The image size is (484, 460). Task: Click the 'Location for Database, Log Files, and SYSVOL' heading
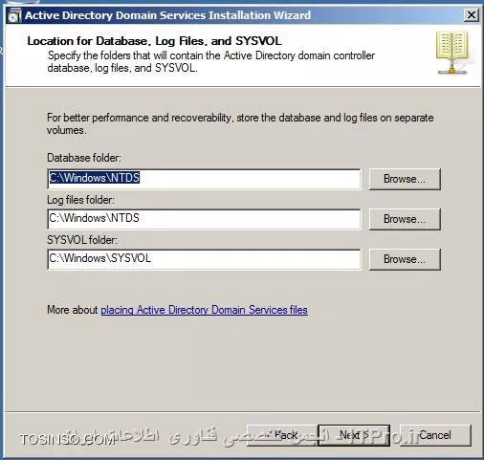[154, 41]
